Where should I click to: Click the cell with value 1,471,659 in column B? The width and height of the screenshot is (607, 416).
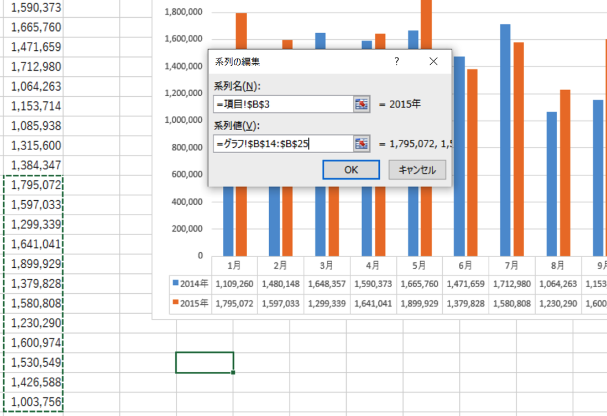point(33,47)
